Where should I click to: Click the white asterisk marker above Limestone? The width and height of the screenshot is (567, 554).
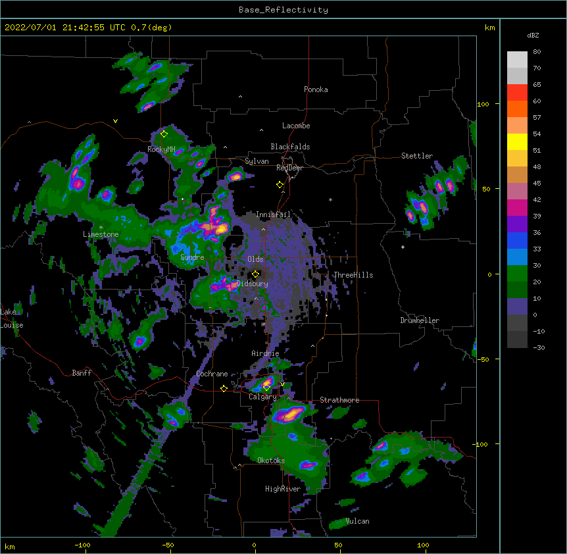coord(101,228)
